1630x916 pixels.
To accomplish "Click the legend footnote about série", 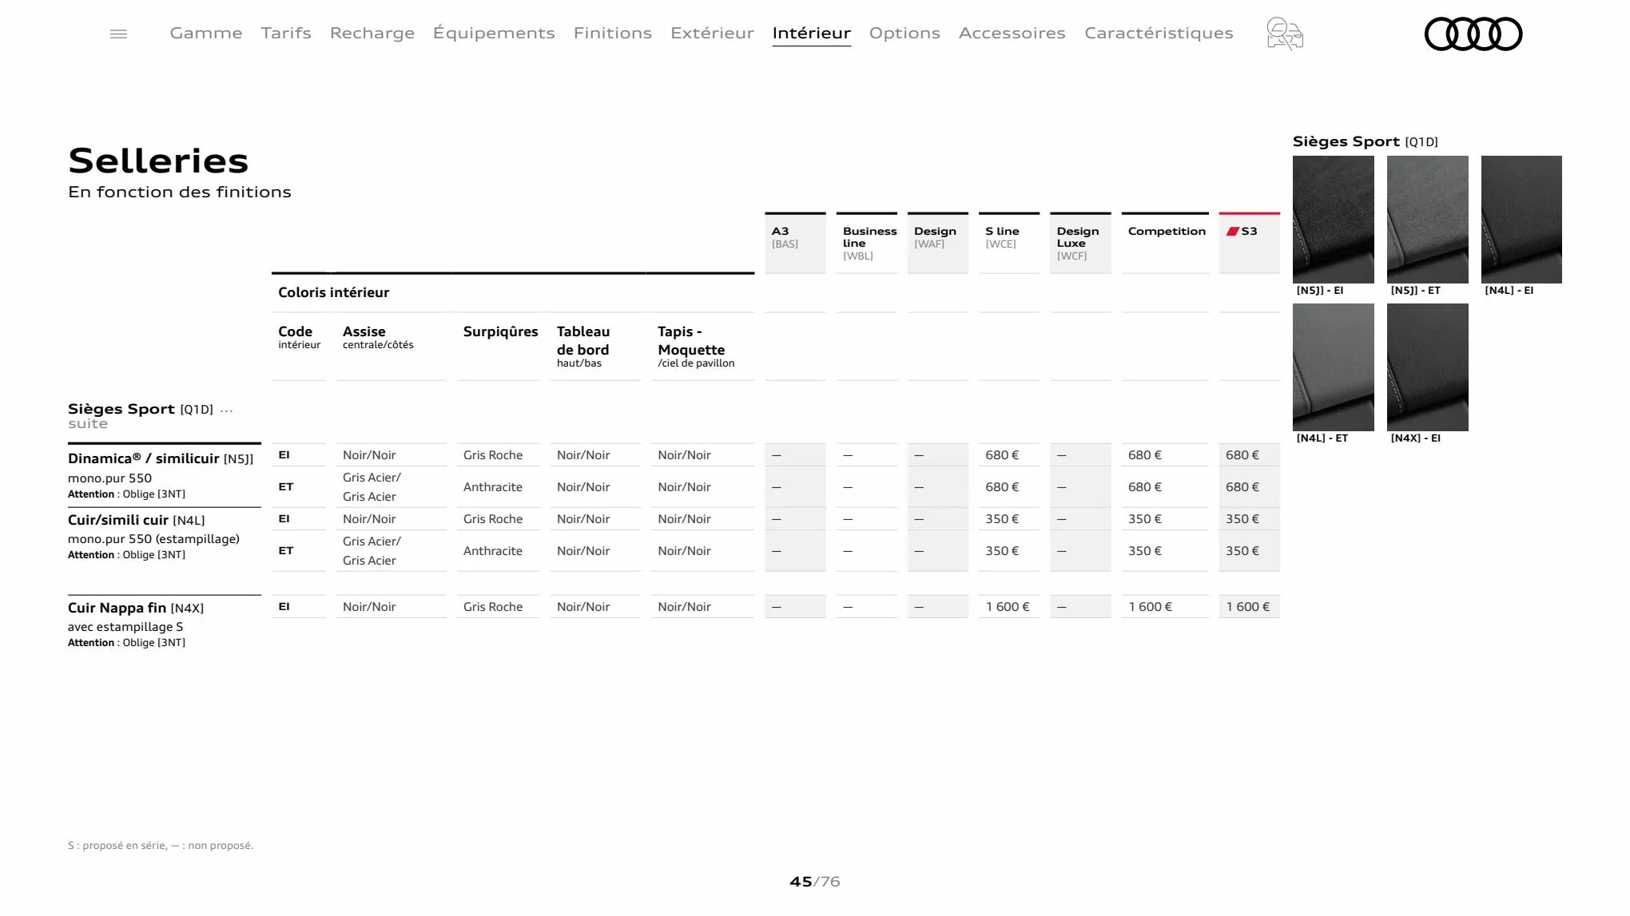I will pos(161,845).
